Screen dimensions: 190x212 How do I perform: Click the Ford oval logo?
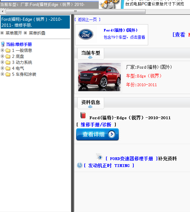[86, 34]
